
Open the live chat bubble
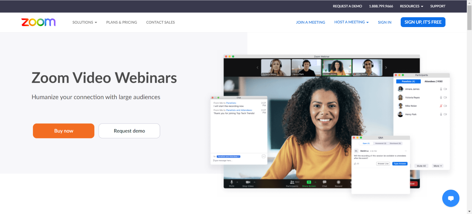pos(450,198)
